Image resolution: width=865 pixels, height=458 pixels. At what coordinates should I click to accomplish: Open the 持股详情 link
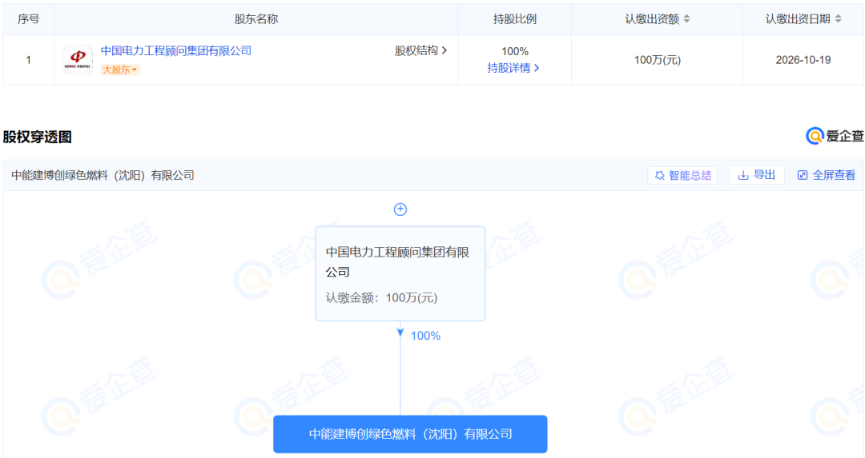click(513, 68)
